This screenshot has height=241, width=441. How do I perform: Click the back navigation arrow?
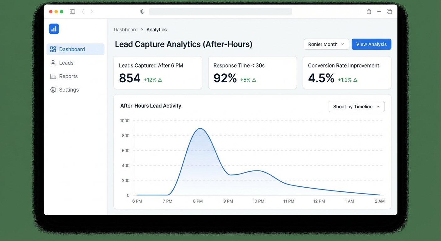coord(83,11)
